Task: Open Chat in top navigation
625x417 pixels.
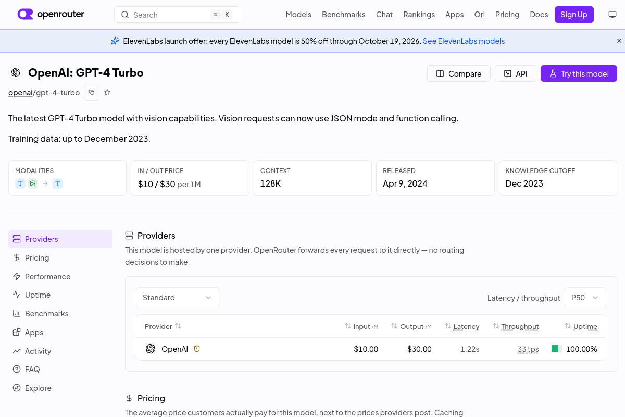Action: [384, 15]
